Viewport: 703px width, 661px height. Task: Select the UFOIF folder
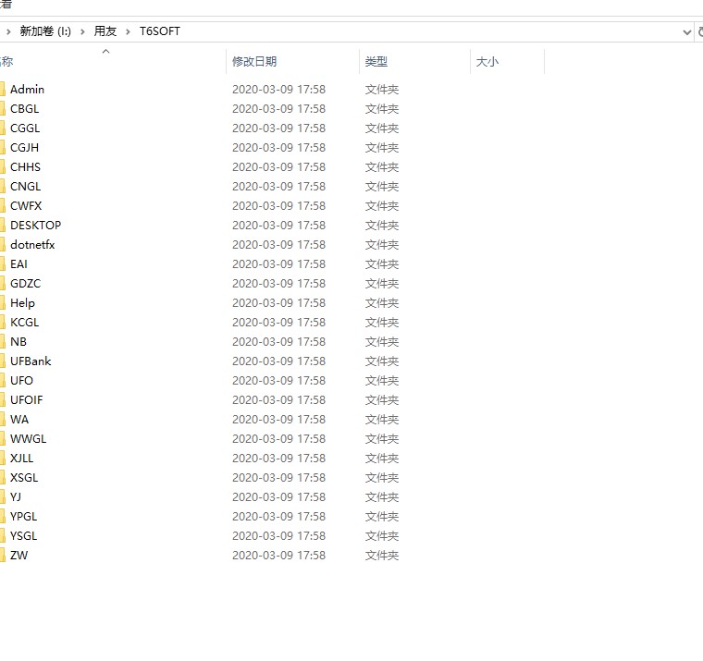tap(27, 400)
